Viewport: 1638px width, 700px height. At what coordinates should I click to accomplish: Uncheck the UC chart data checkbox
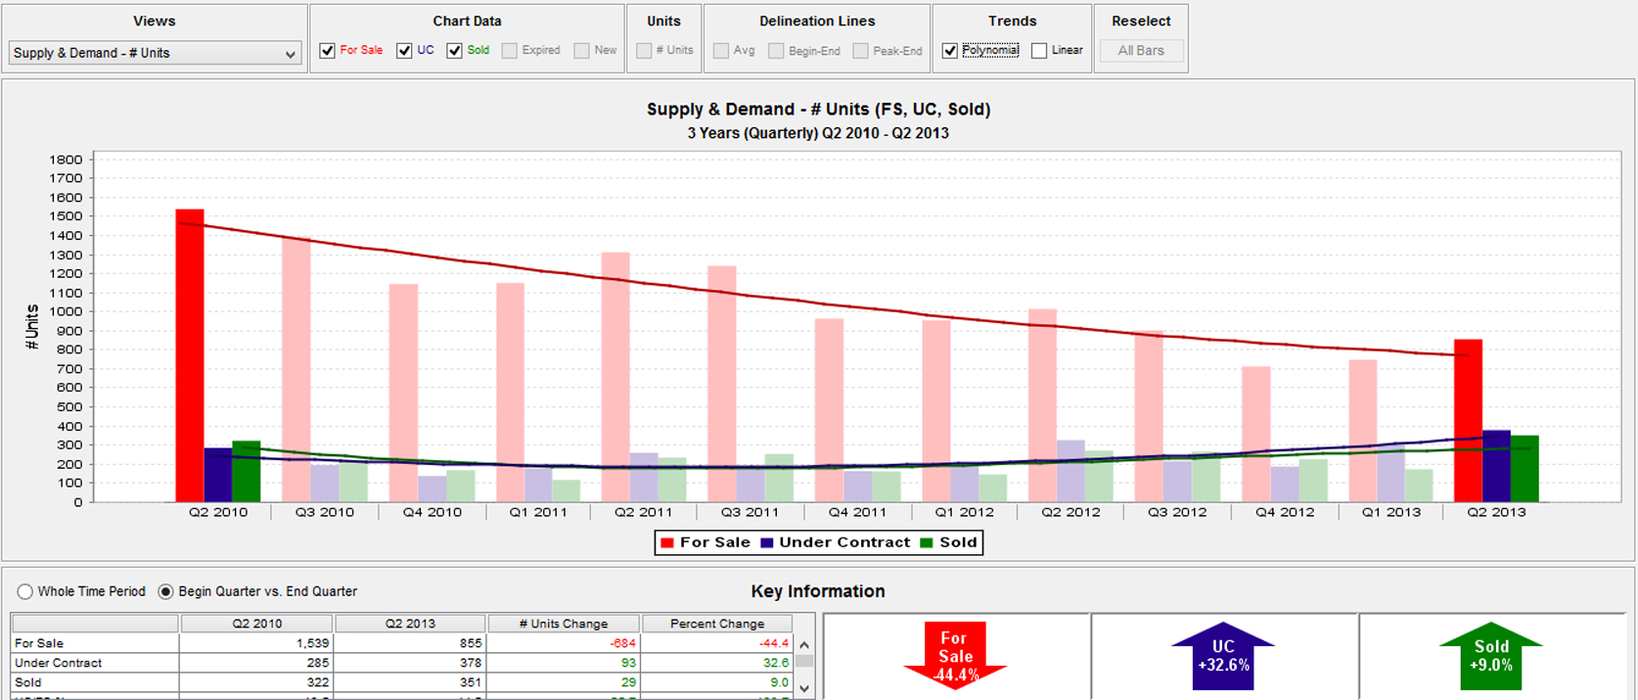pos(404,51)
